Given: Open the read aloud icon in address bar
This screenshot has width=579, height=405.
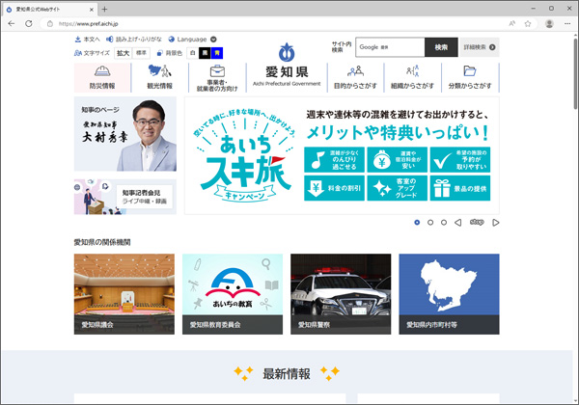Looking at the screenshot, I should tap(511, 23).
